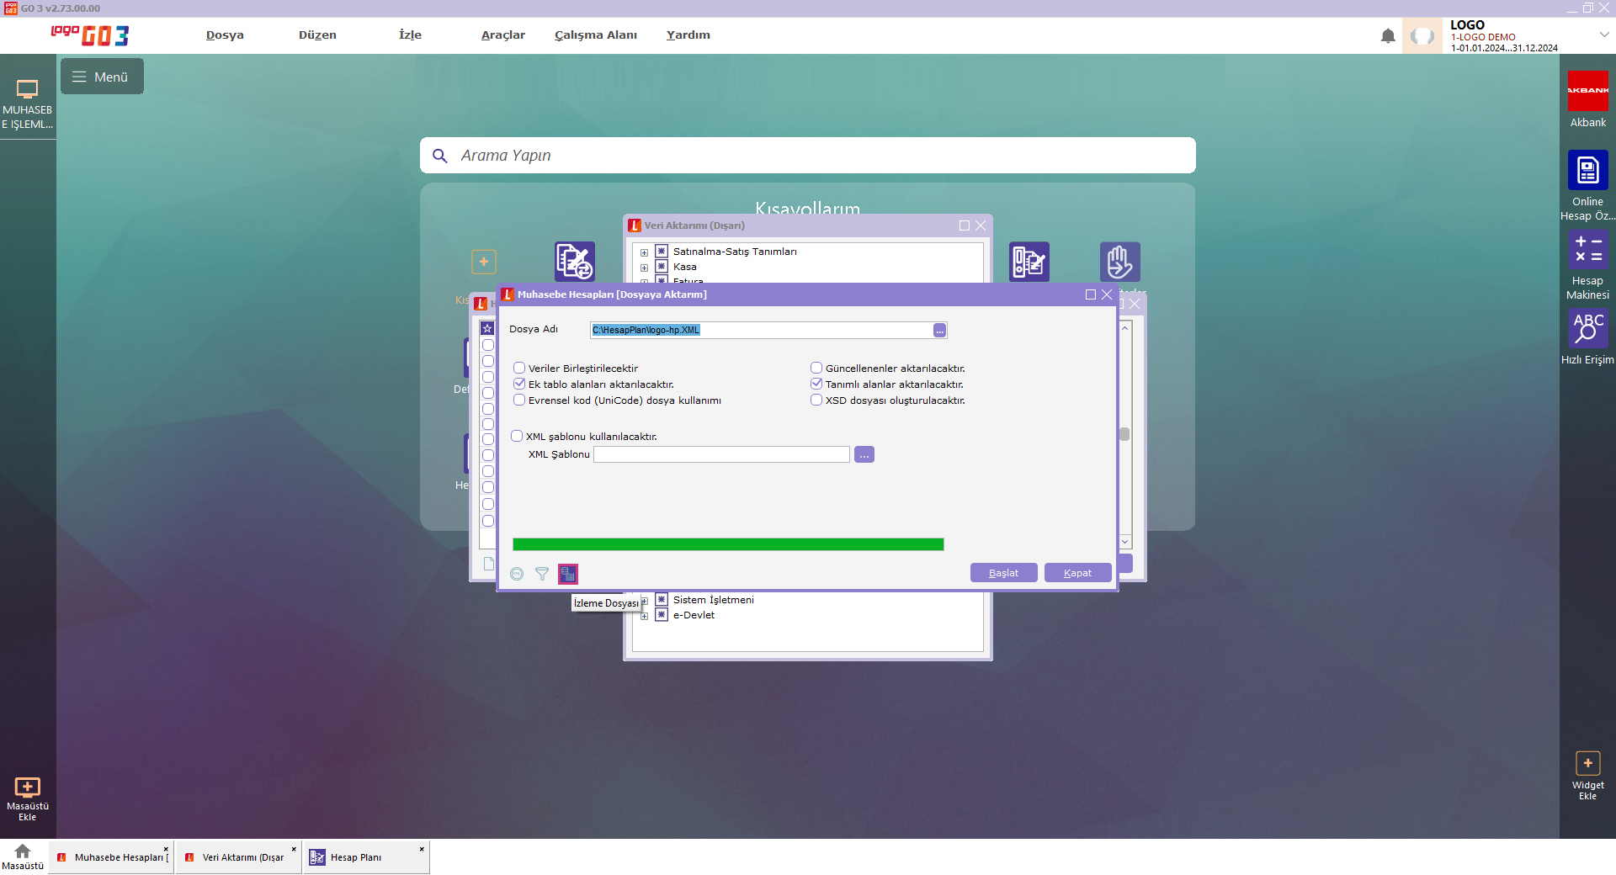Click the Arama Yapın search field
The width and height of the screenshot is (1616, 875).
808,156
